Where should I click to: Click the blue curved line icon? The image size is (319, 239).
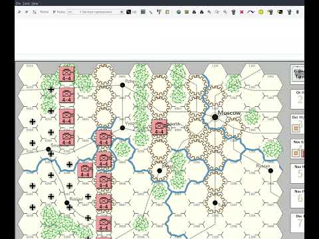click(251, 12)
